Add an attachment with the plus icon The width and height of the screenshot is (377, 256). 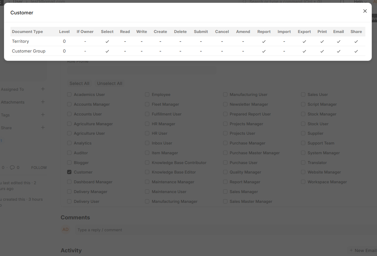point(43,102)
